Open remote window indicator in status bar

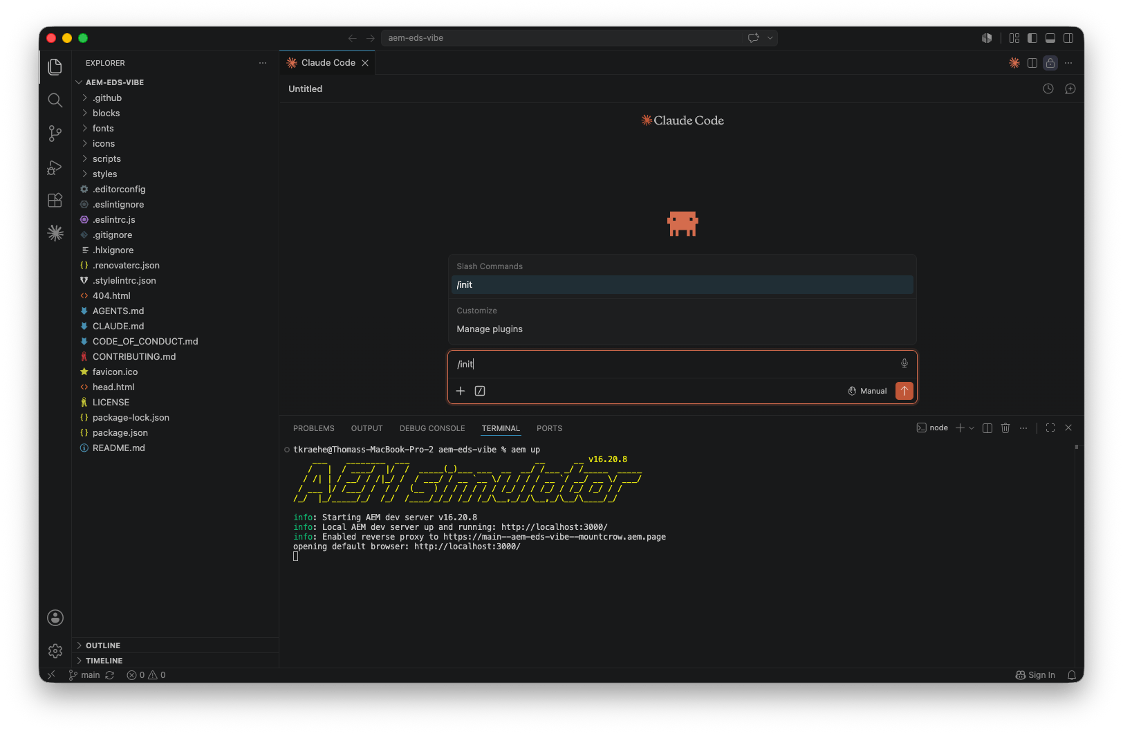(51, 675)
